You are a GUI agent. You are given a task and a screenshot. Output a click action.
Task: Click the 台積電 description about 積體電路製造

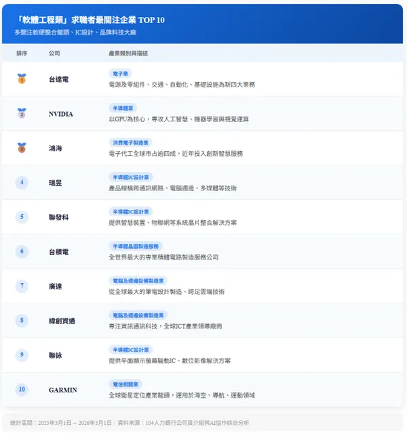pos(163,257)
